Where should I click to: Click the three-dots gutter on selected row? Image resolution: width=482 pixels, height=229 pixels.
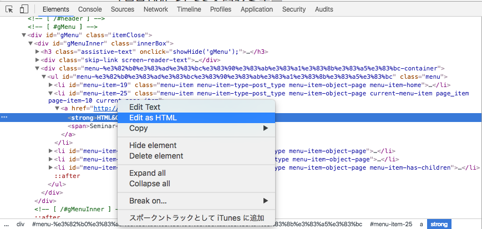(x=4, y=118)
